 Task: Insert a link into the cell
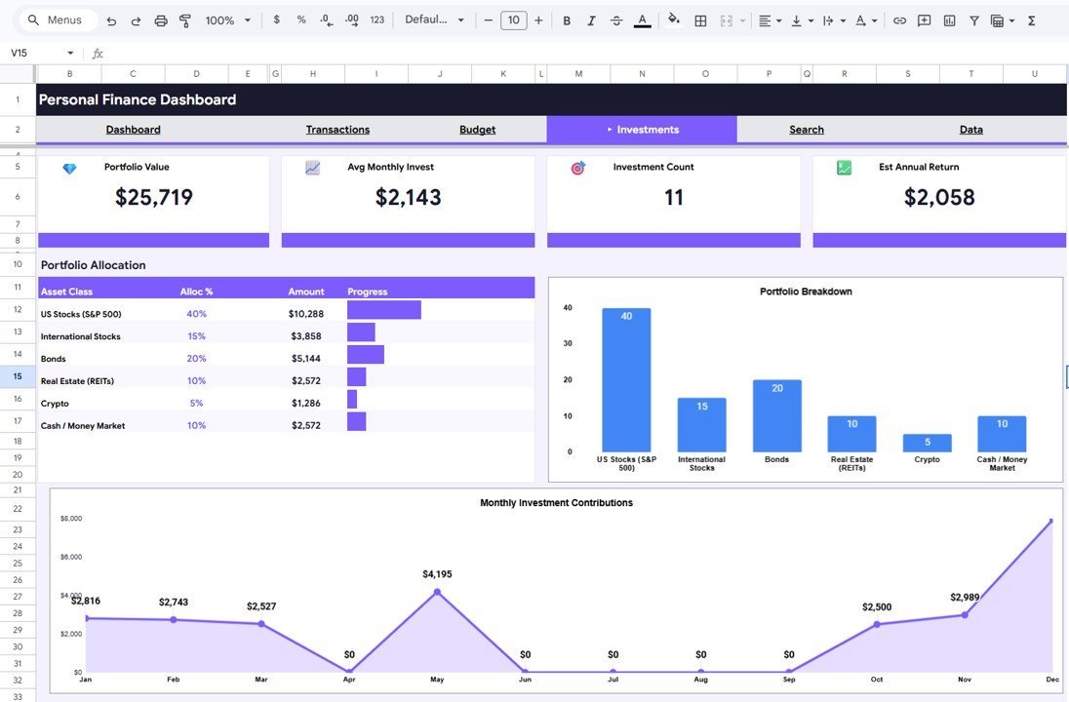point(899,19)
